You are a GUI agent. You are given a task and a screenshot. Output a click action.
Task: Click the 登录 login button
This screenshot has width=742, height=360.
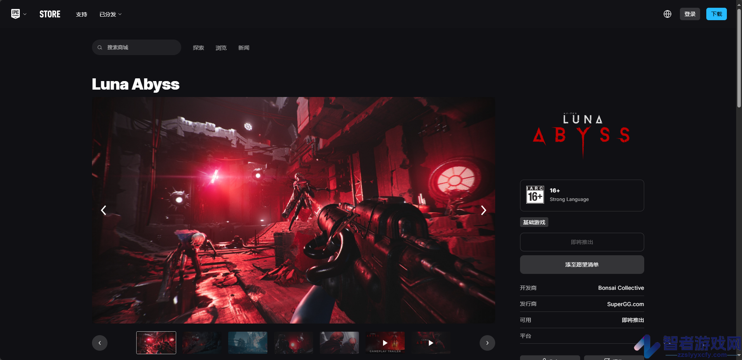click(690, 14)
